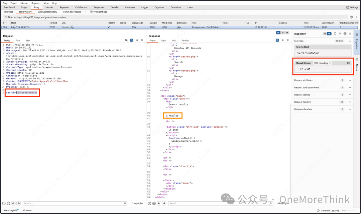The image size is (361, 214).
Task: Toggle show newline \n in Request panel
Action: [137, 40]
